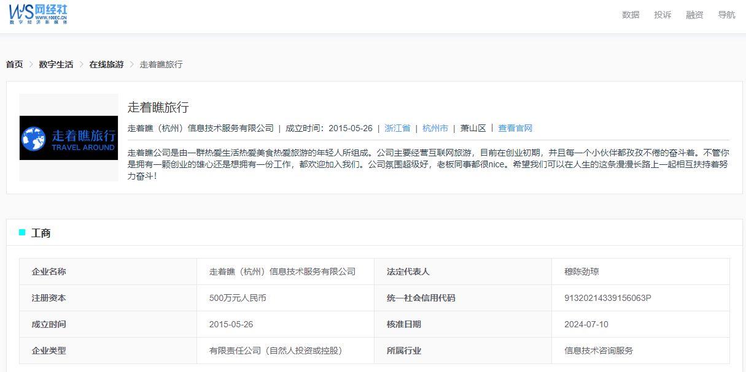Visit the company site via 查看官网
746x372 pixels.
pos(515,128)
